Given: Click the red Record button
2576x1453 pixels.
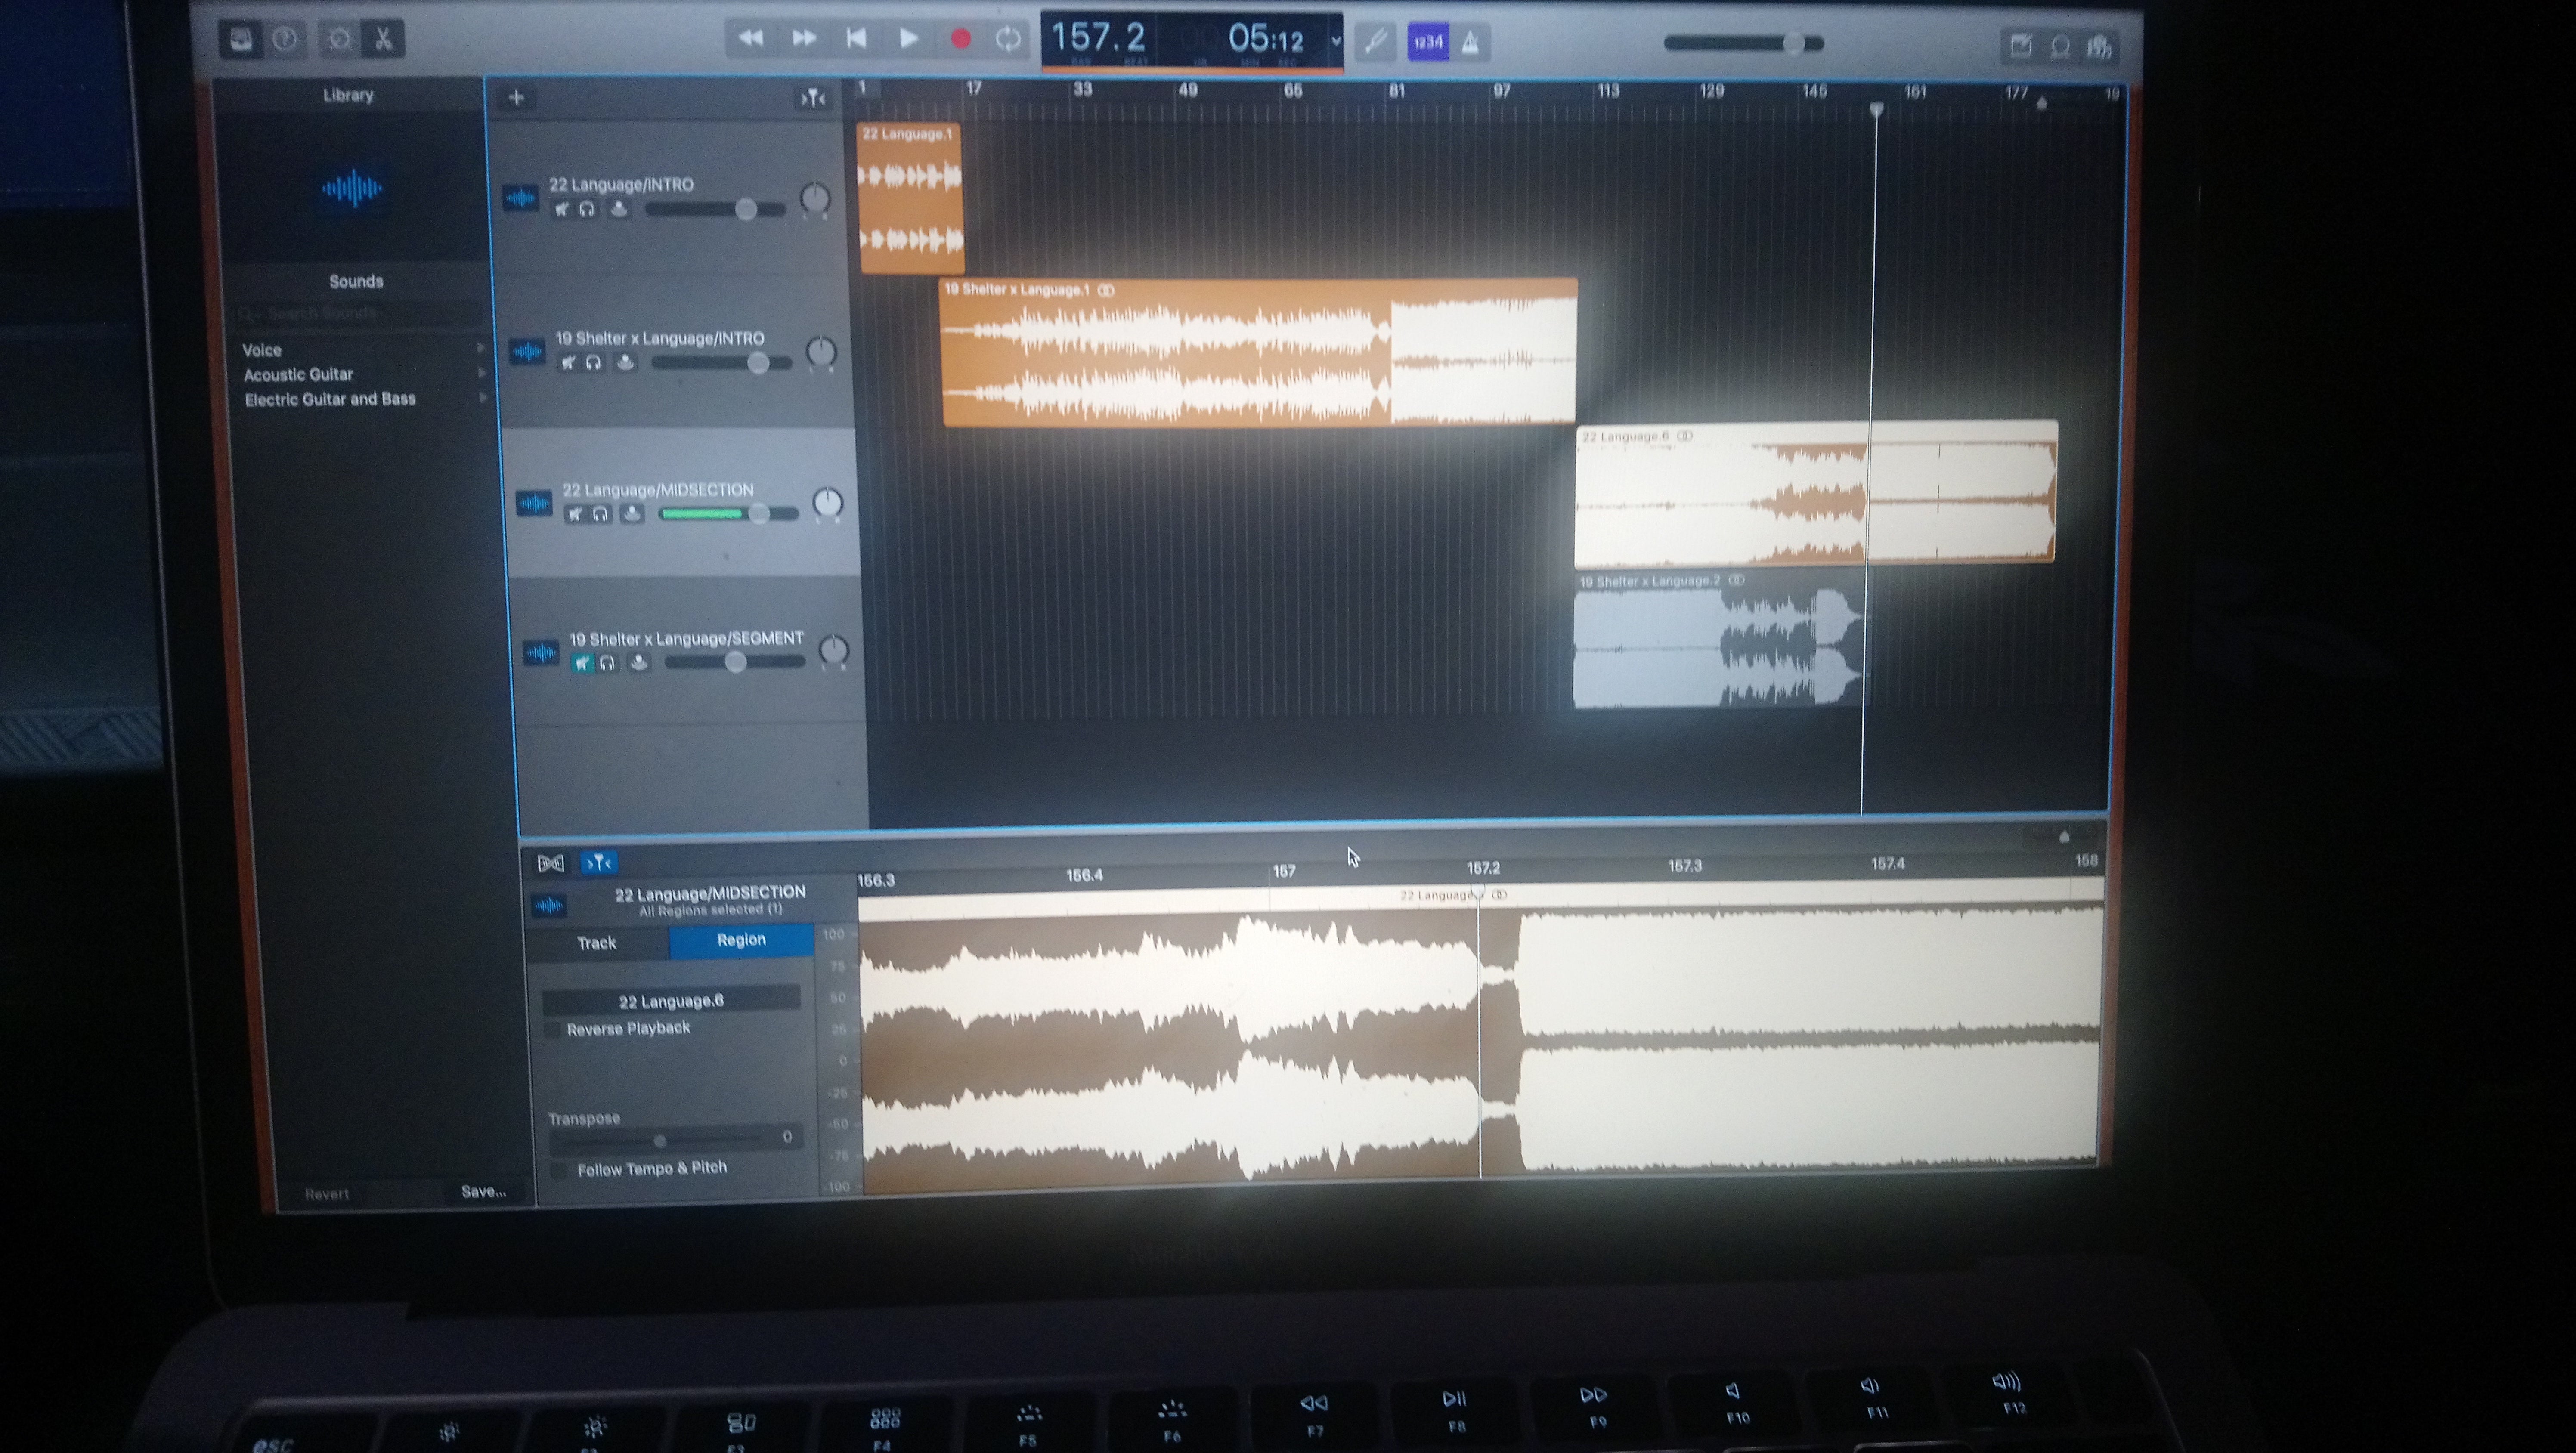Looking at the screenshot, I should pyautogui.click(x=960, y=39).
